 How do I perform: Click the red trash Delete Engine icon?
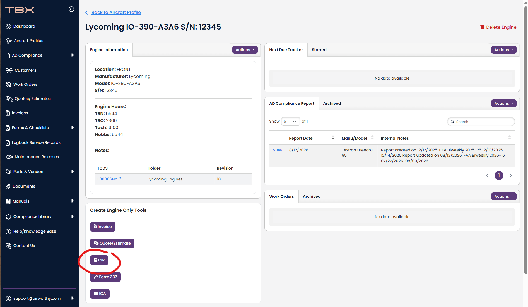pyautogui.click(x=482, y=27)
